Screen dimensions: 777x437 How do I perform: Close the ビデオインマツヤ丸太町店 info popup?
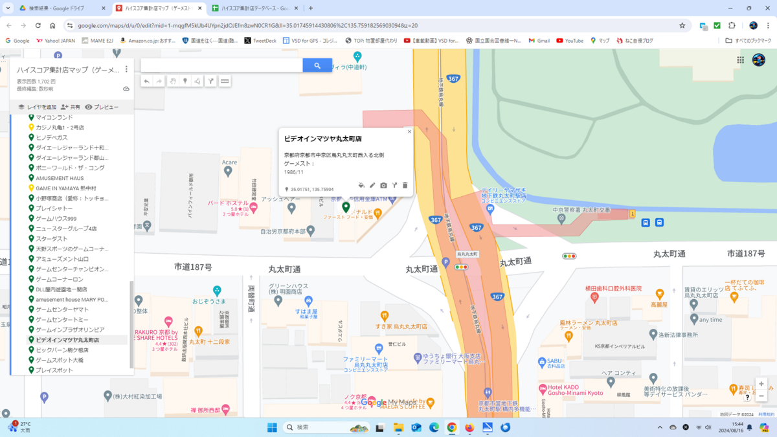(409, 131)
